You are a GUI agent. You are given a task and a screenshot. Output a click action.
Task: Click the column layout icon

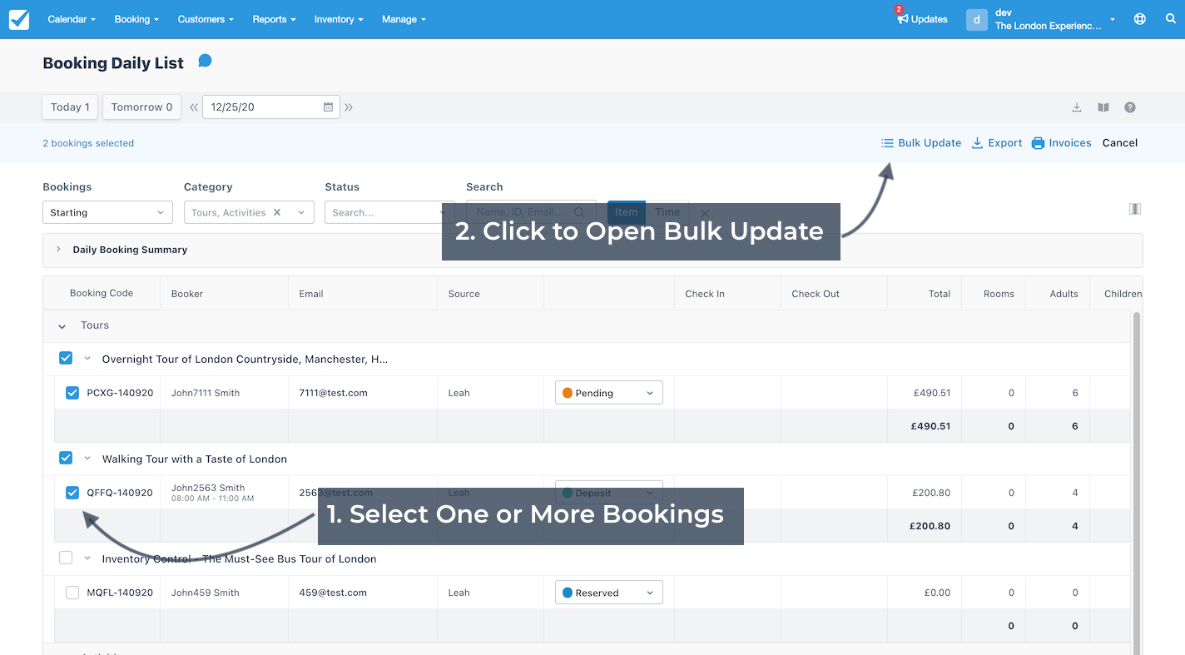point(1135,209)
